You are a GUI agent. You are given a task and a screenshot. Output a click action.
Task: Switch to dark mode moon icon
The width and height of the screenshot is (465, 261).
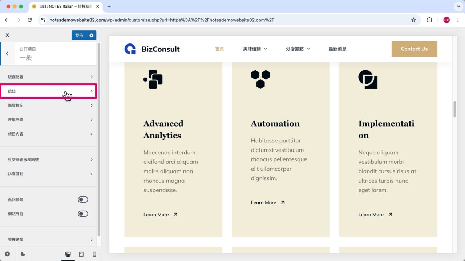pos(23,254)
